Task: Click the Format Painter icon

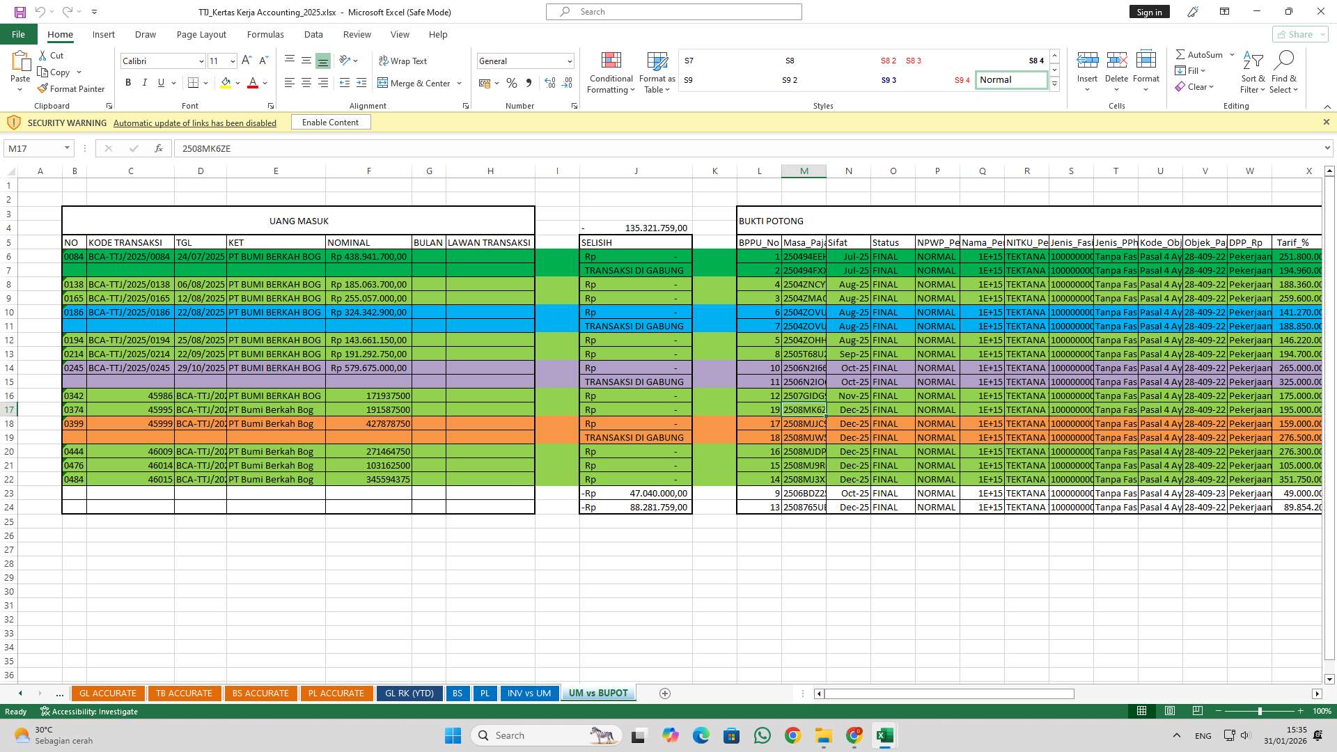Action: tap(42, 89)
